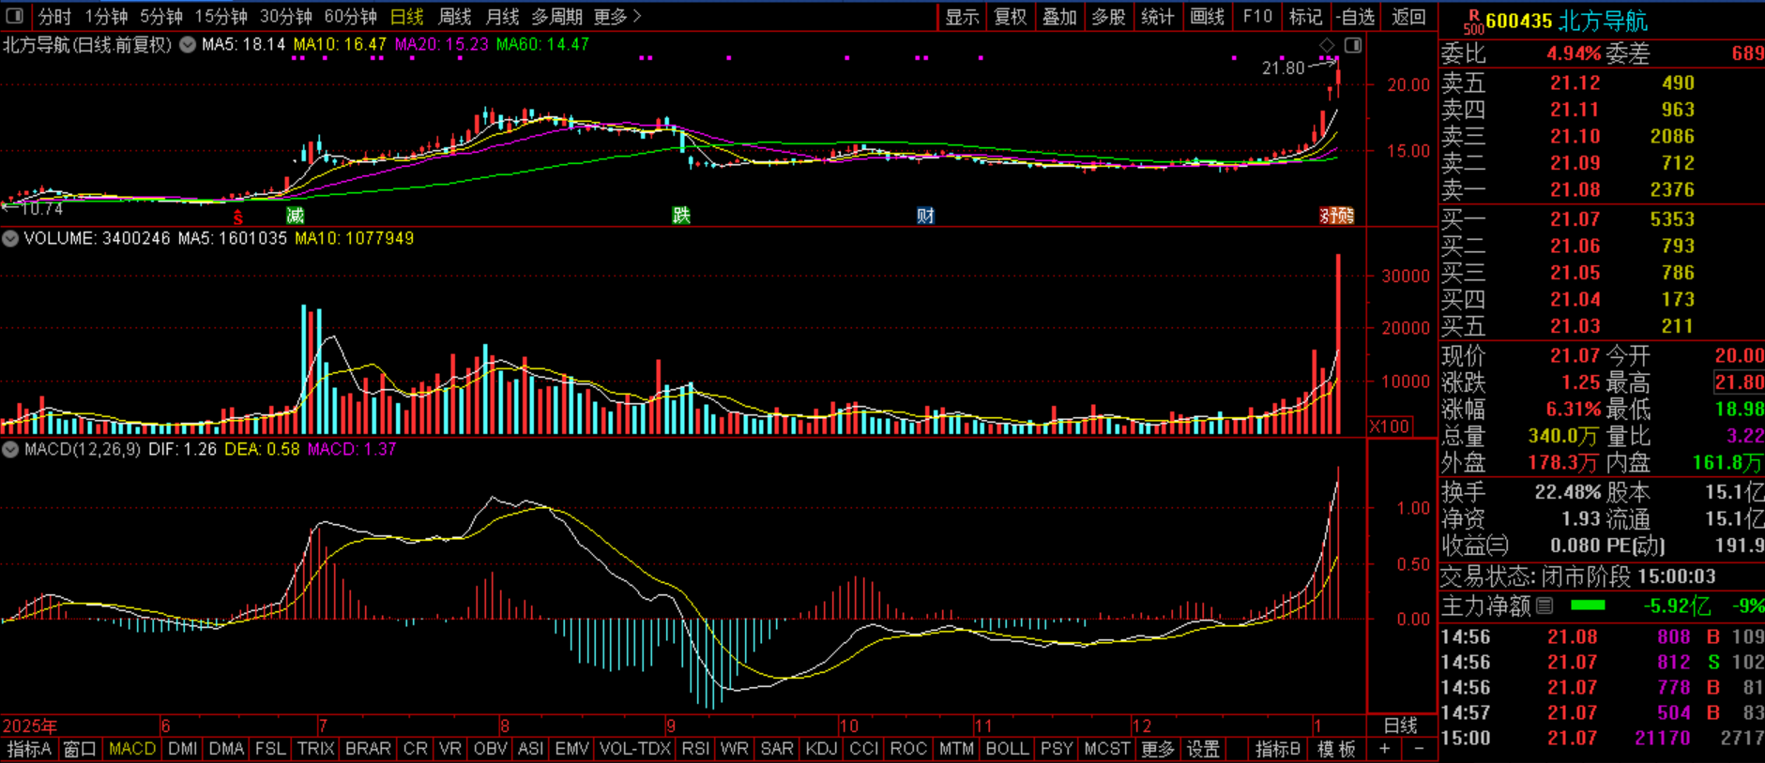
Task: Open the diamond marker icon above chart
Action: point(1327,45)
